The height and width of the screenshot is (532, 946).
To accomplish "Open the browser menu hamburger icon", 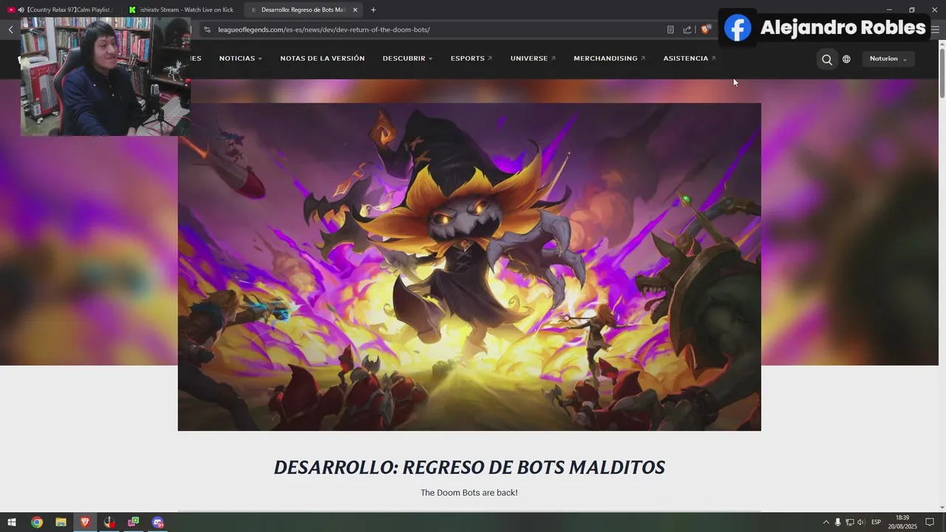I will pyautogui.click(x=935, y=30).
